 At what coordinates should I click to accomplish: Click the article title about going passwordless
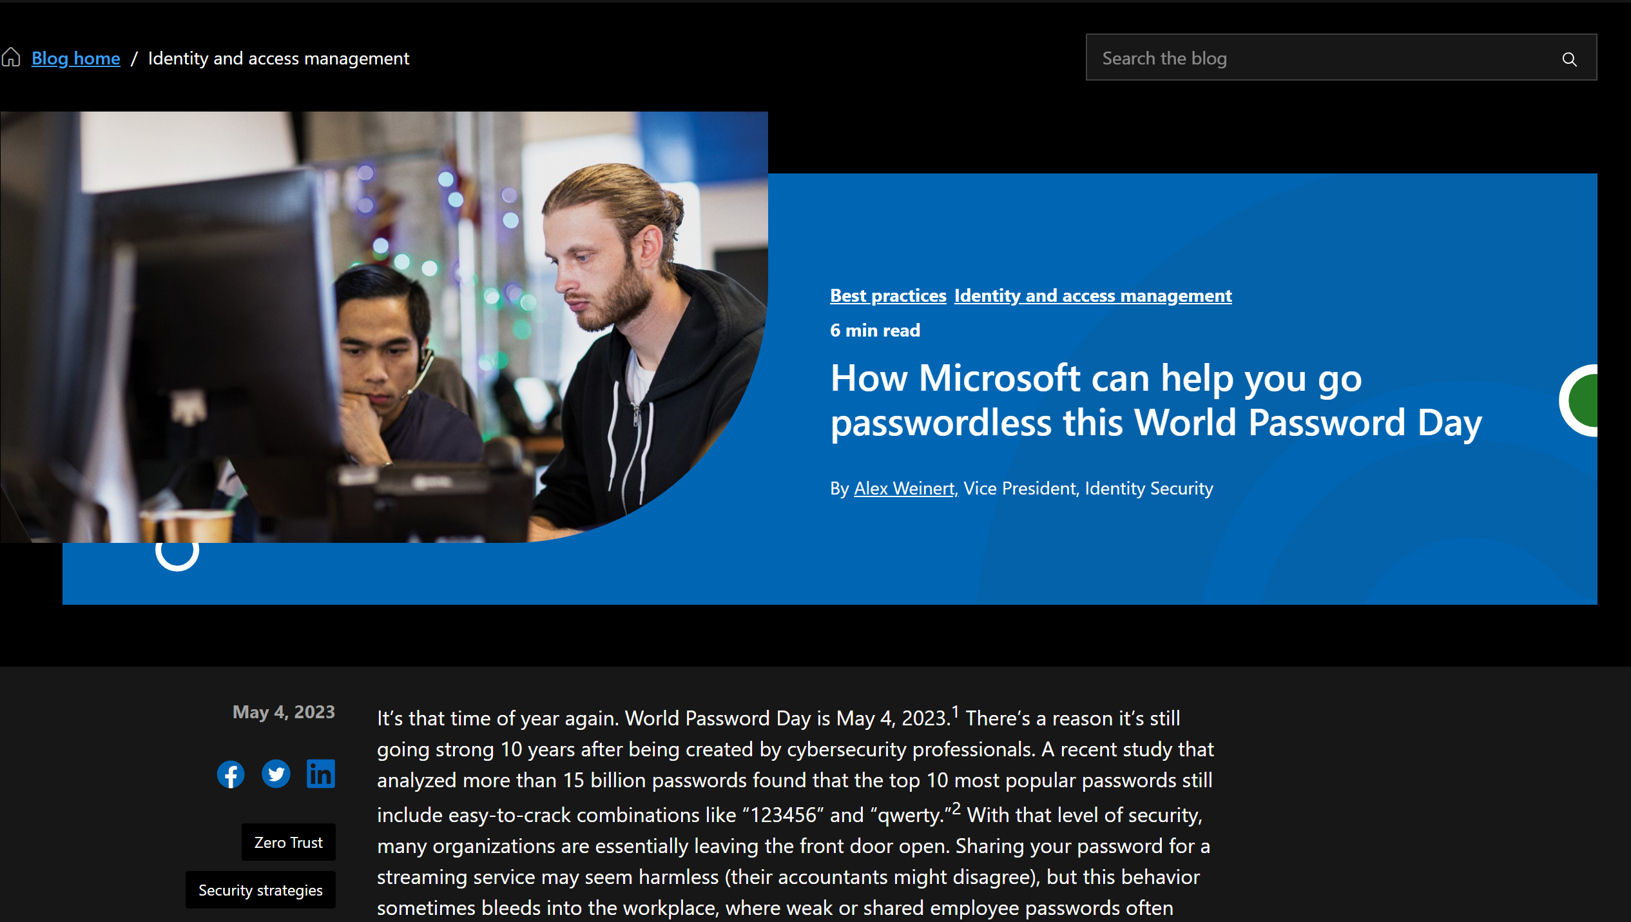click(x=1155, y=400)
